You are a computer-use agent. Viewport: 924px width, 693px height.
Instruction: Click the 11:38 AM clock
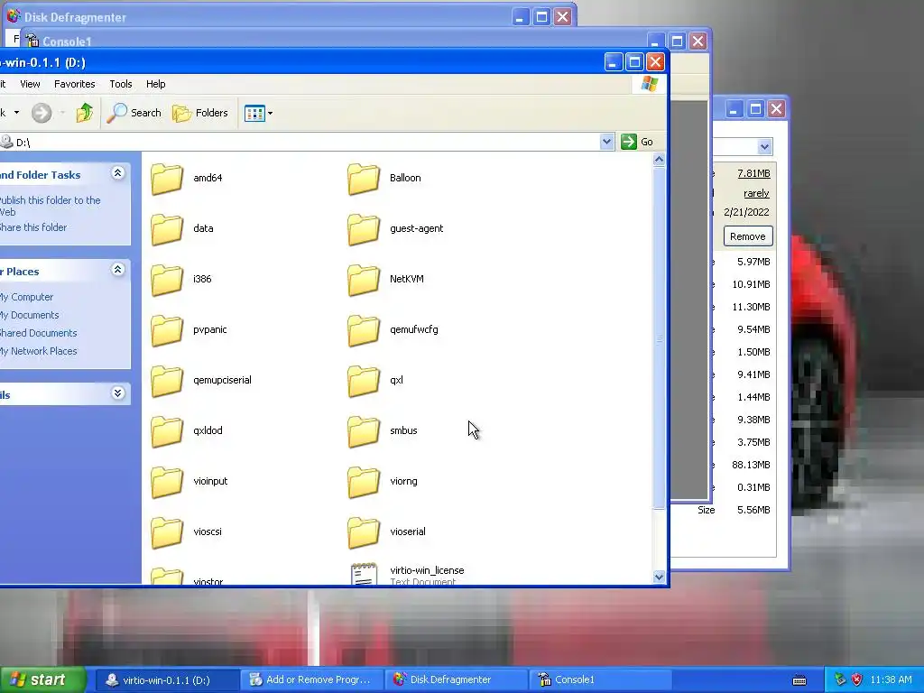click(891, 680)
